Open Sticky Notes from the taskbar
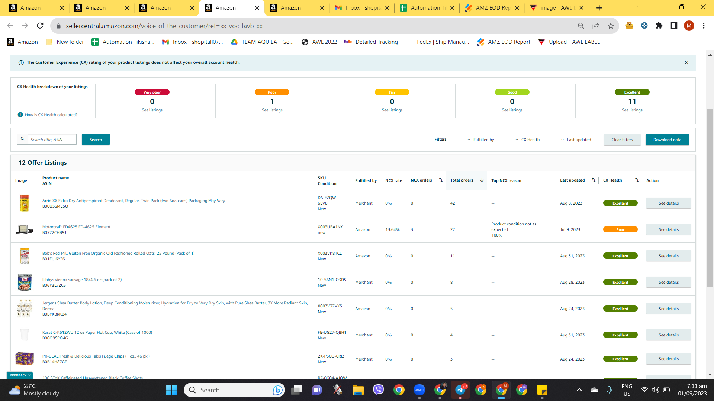Image resolution: width=714 pixels, height=401 pixels. (x=542, y=390)
